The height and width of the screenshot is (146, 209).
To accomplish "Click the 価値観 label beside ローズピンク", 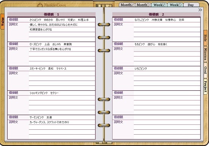I will tap(13, 44).
